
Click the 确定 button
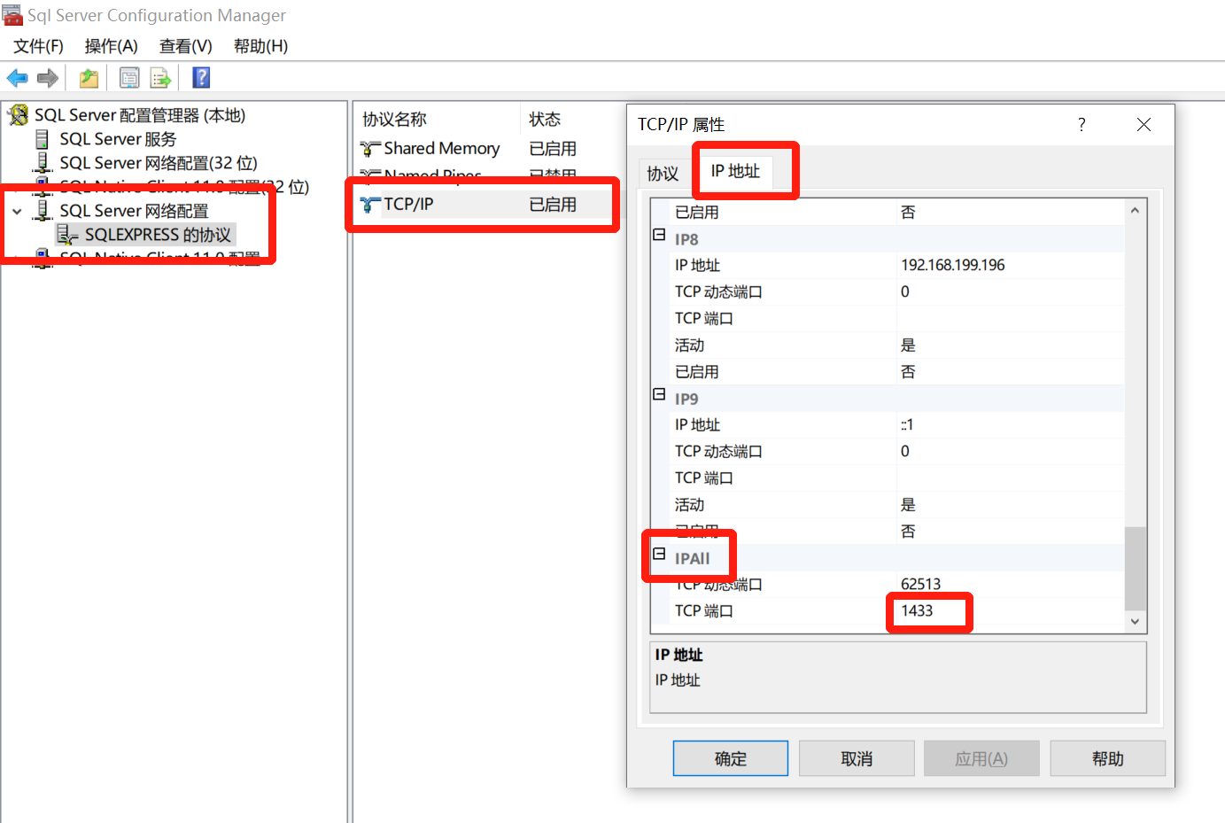point(730,757)
